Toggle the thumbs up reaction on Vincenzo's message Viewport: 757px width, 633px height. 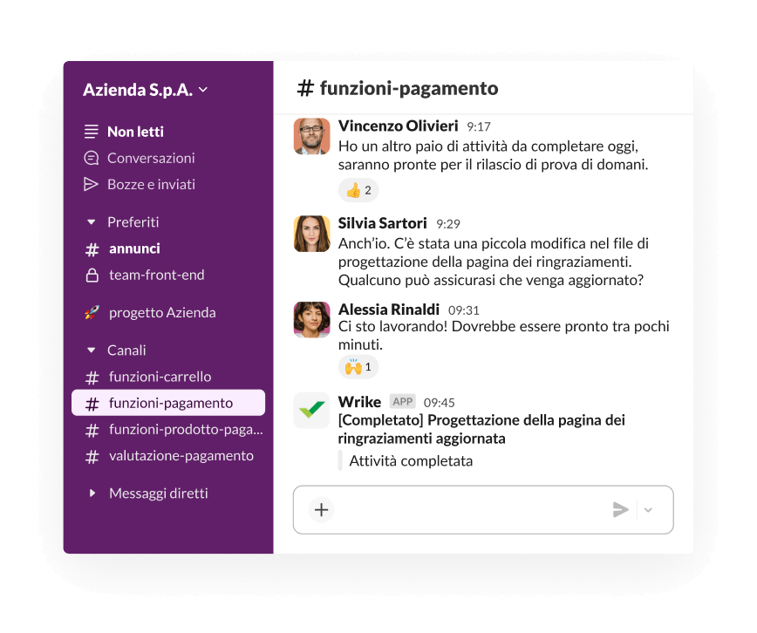358,190
